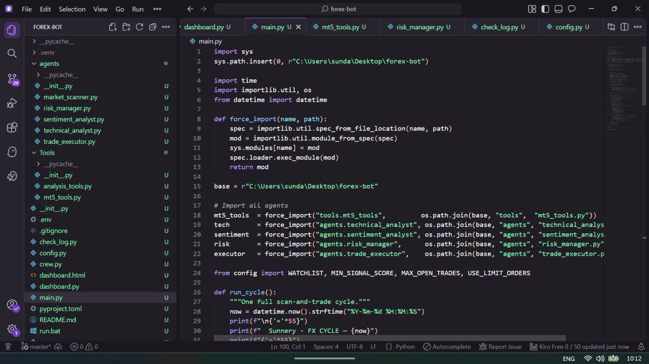Open the remote window status bar icon
Viewport: 649px width, 364px height.
(8, 347)
